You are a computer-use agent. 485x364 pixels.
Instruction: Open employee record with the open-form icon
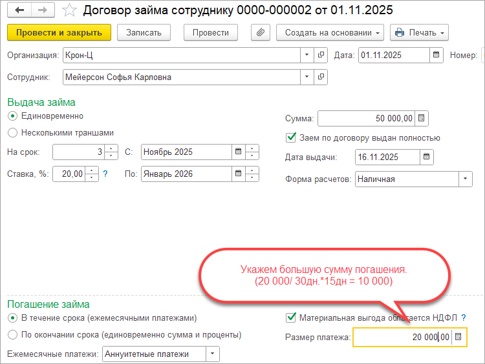tap(321, 77)
